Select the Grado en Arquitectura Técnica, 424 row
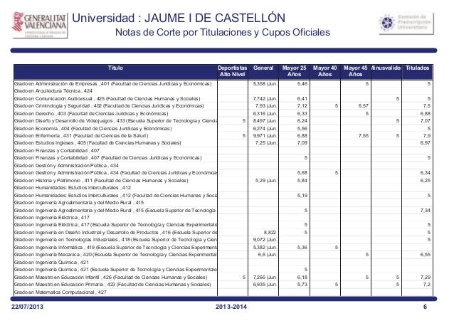Viewport: 454px width, 321px height. pos(223,91)
